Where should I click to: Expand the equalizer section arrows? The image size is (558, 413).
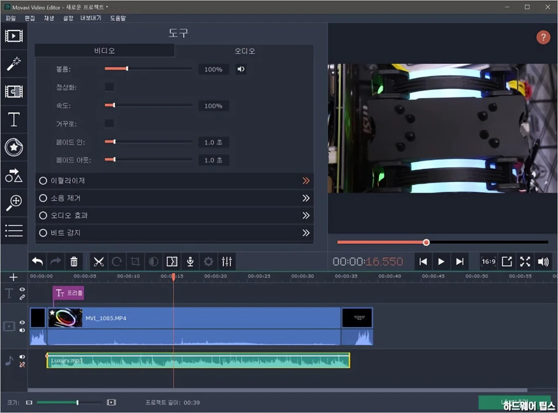tap(306, 181)
